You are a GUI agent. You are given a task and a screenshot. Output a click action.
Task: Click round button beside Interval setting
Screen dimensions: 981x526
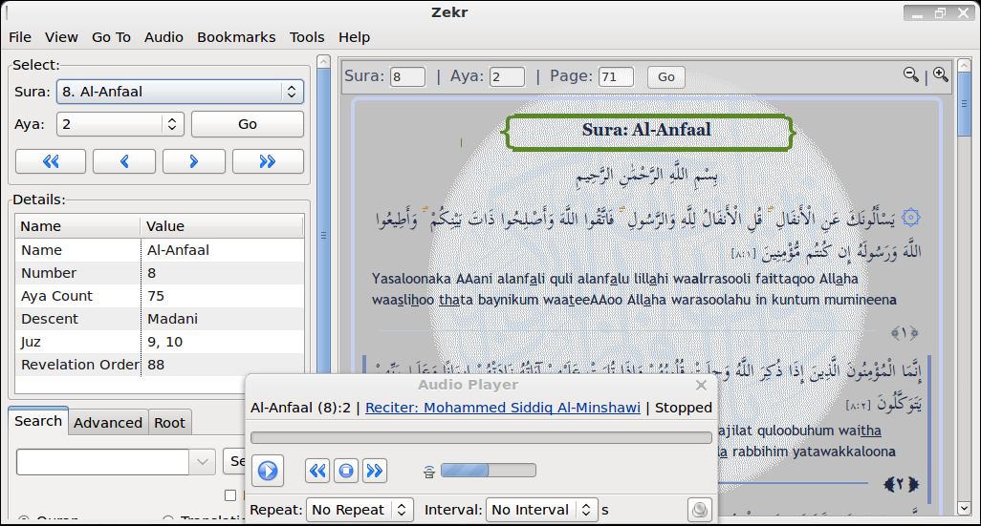coord(700,510)
